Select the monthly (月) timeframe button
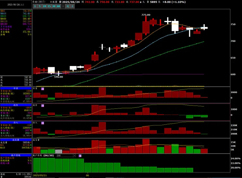 (x=72, y=6)
